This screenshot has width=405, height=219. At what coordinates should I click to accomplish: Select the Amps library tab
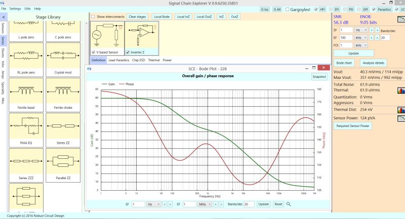(3, 74)
